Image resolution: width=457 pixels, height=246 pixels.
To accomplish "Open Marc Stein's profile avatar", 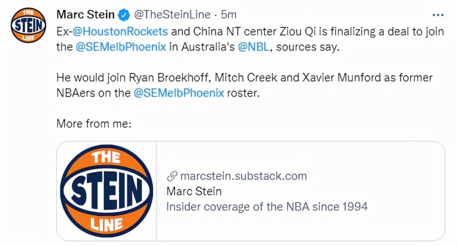I will pos(28,25).
